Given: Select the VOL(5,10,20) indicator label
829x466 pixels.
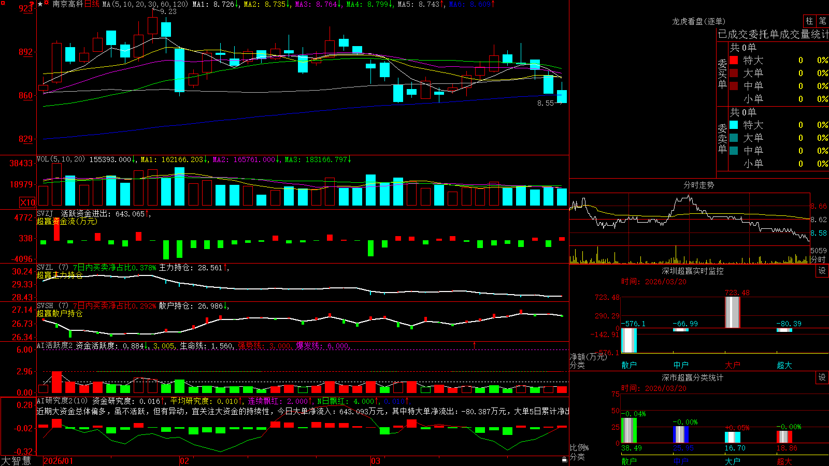Looking at the screenshot, I should (x=61, y=159).
